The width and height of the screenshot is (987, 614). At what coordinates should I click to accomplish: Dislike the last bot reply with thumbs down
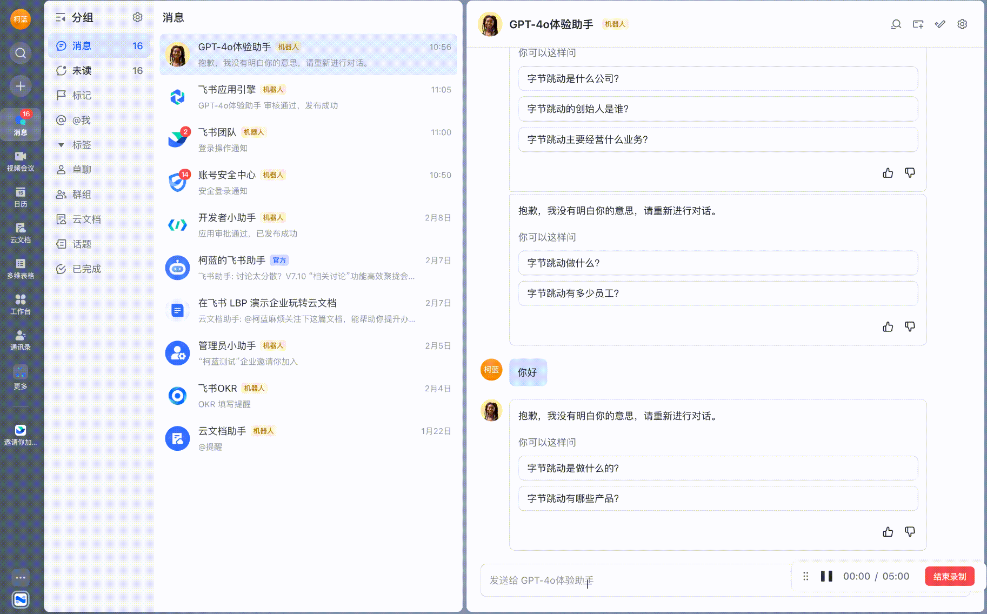click(x=910, y=532)
